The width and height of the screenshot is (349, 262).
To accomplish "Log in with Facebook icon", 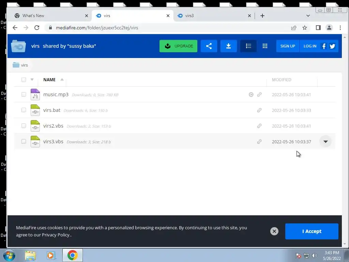I will [x=324, y=46].
